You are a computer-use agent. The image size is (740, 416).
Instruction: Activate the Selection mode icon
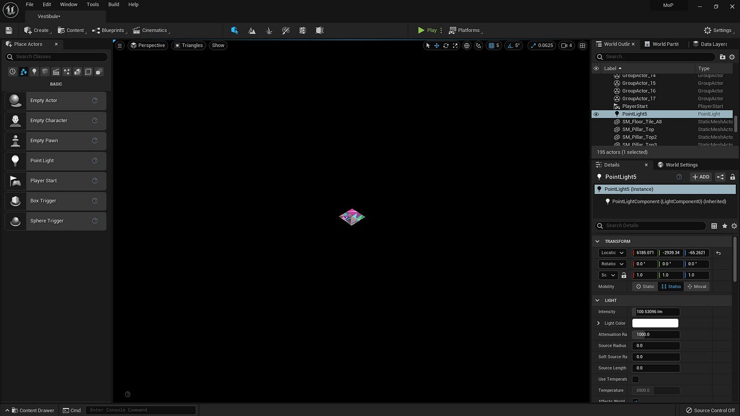[x=235, y=30]
